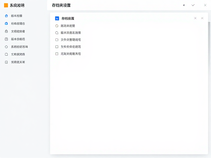
Task: Click the third sidebar item's lock-shaped icon
Action: coord(6,32)
